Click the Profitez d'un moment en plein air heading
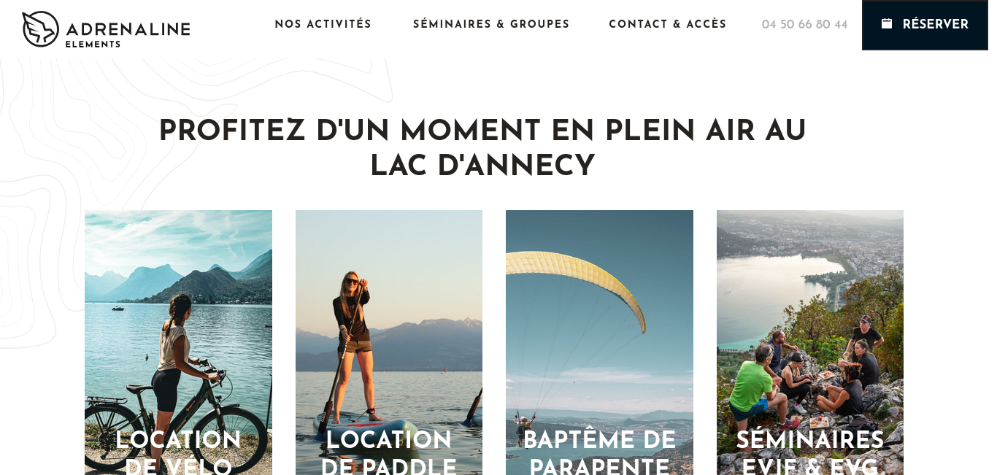The height and width of the screenshot is (475, 997). pyautogui.click(x=482, y=148)
